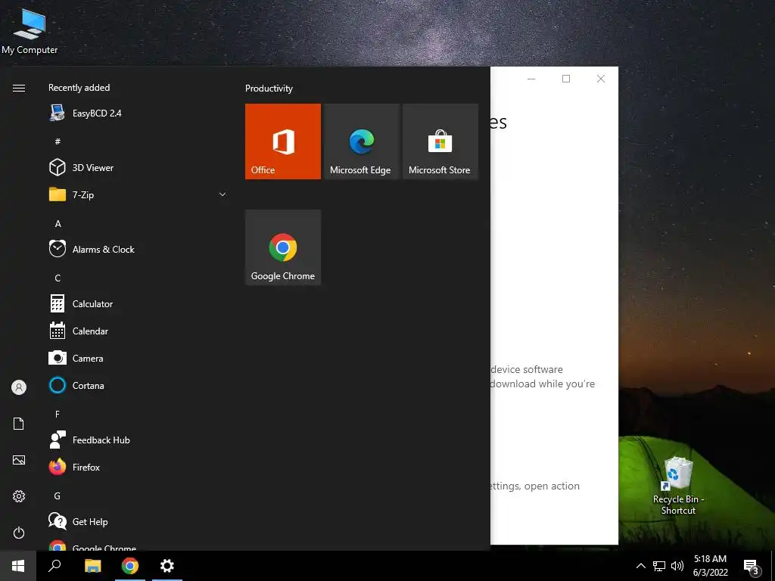Expand the Start menu hamburger button
The height and width of the screenshot is (581, 775).
(x=19, y=88)
